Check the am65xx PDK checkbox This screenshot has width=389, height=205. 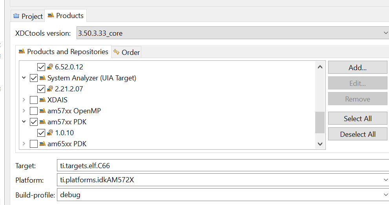[x=34, y=144]
